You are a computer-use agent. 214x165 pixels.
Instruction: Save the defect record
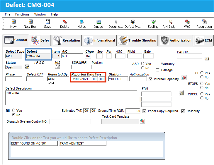(47, 24)
